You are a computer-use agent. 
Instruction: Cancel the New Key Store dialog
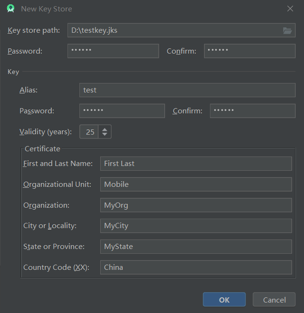point(274,299)
